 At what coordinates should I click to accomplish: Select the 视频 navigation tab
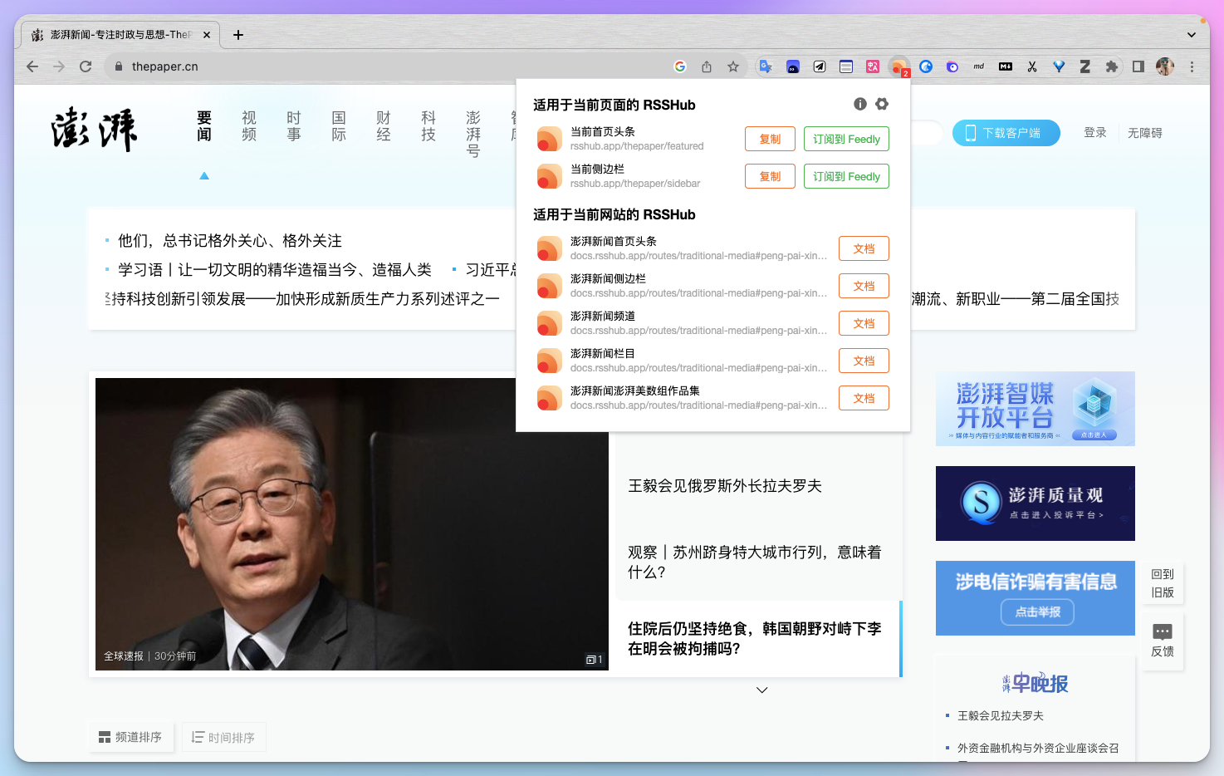point(249,126)
